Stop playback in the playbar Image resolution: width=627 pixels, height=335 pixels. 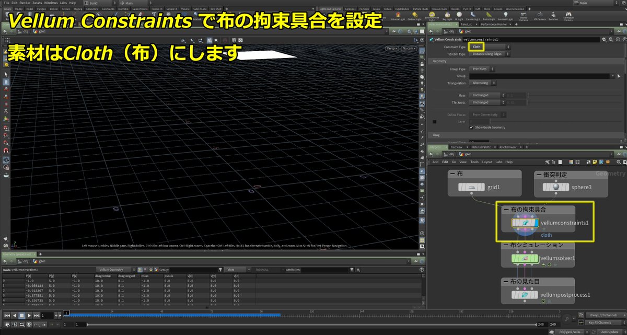(22, 316)
